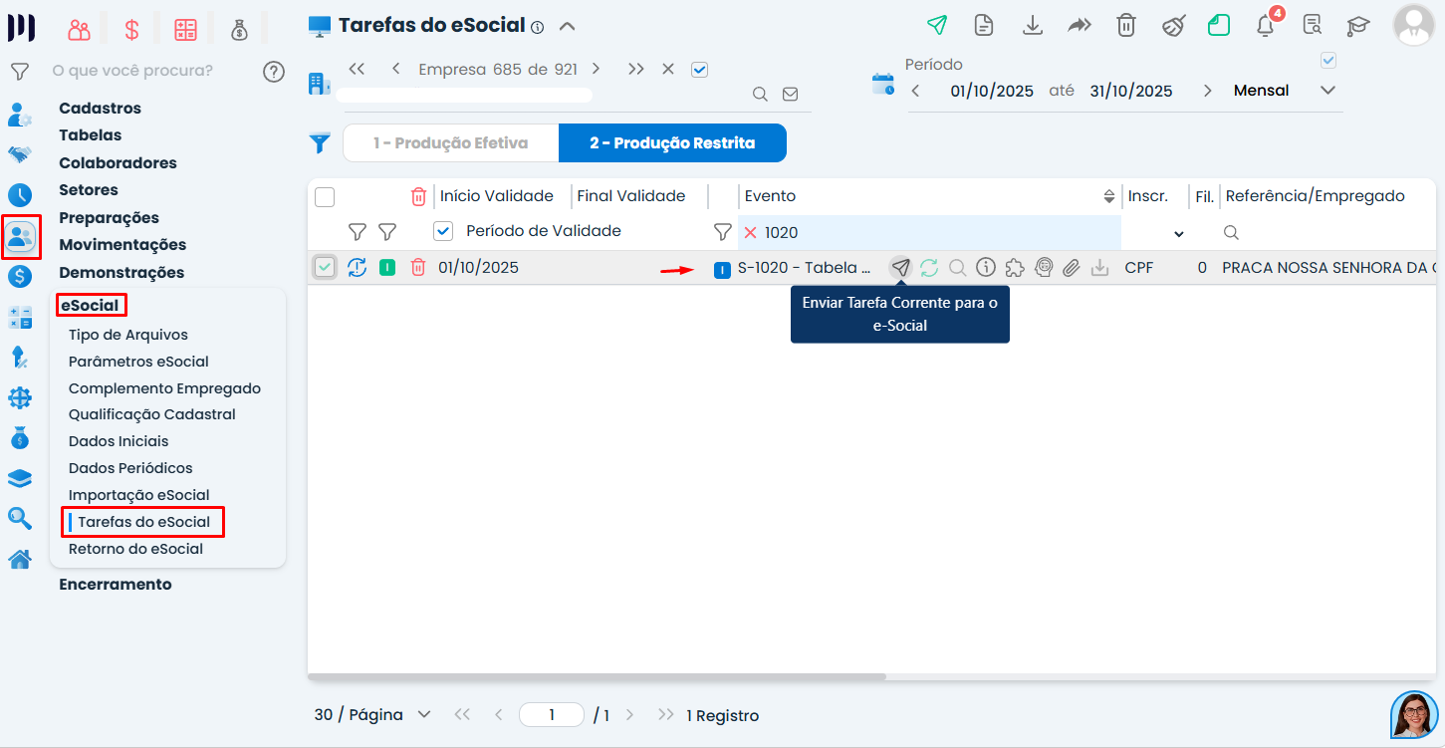
Task: Delete the 01/10/2025 row with red trash icon
Action: [418, 267]
